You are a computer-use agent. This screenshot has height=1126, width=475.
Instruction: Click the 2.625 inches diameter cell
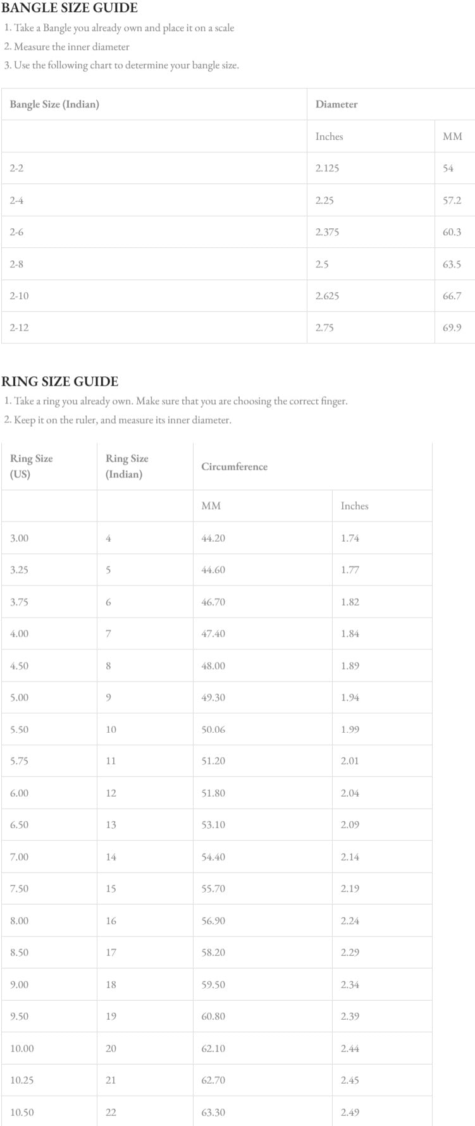[x=327, y=296]
